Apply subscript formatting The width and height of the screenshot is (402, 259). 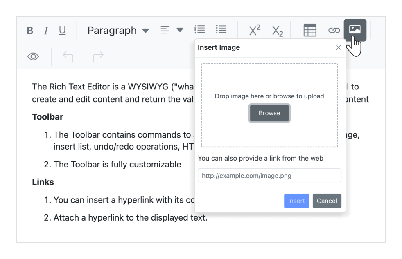click(x=278, y=30)
